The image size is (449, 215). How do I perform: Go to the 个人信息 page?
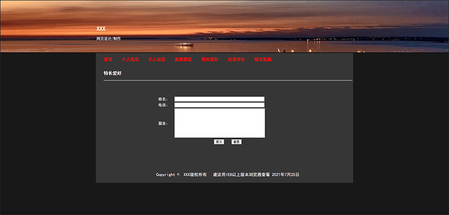(x=130, y=59)
